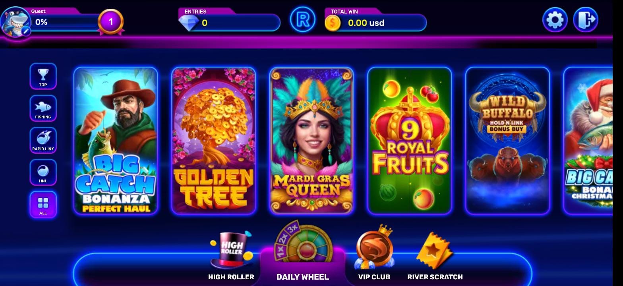
Task: Select the FISHING category icon
Action: click(43, 108)
